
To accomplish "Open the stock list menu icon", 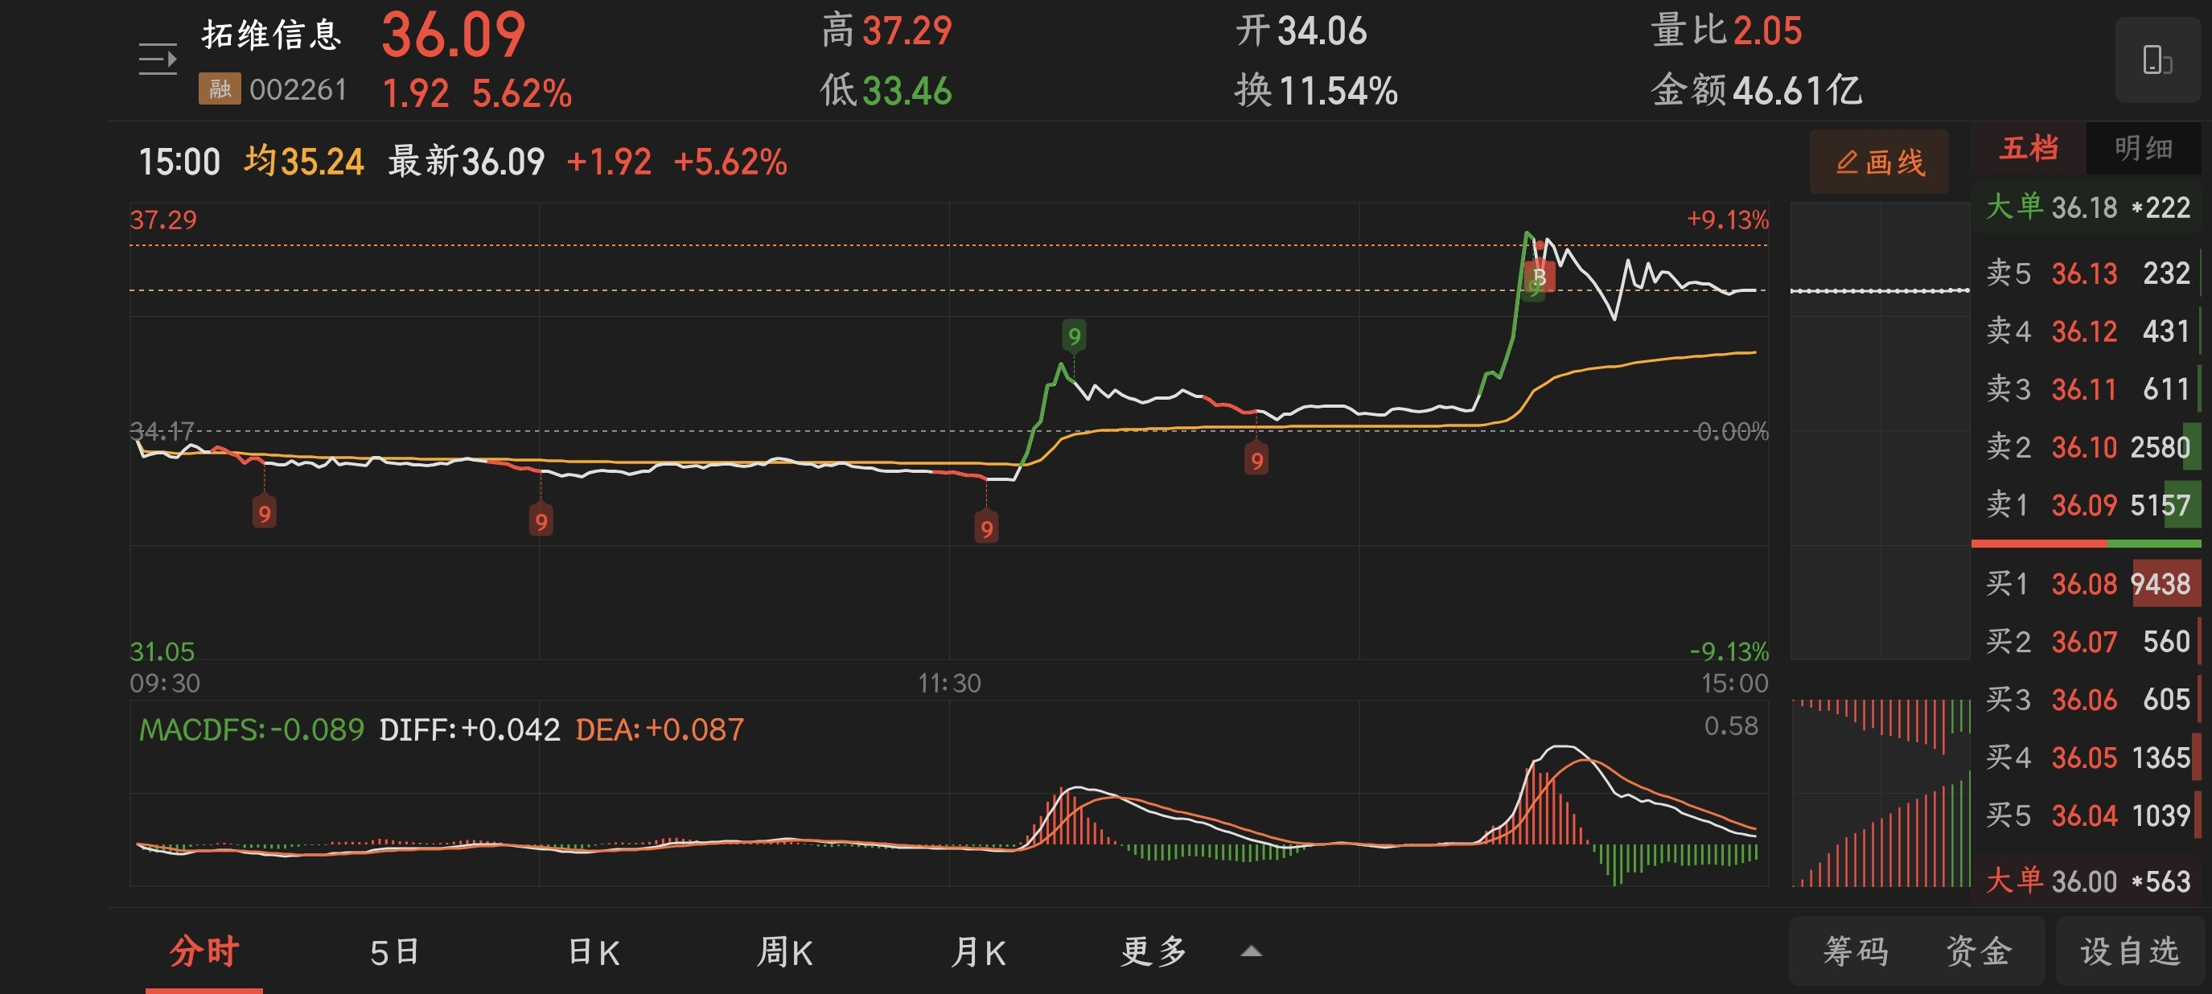I will [x=157, y=60].
